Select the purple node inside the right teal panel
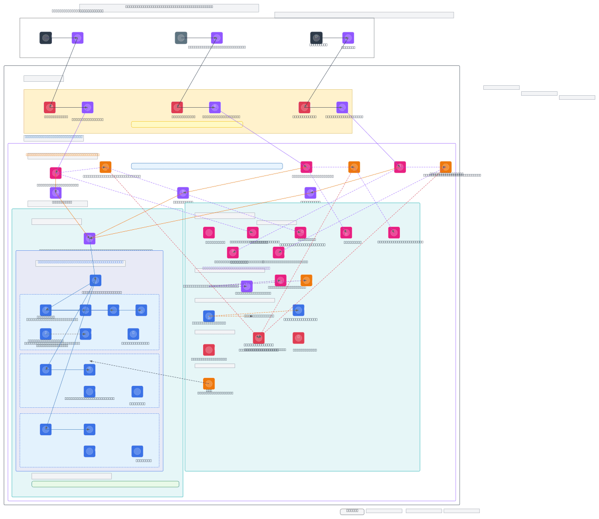Image resolution: width=599 pixels, height=519 pixels. [247, 286]
